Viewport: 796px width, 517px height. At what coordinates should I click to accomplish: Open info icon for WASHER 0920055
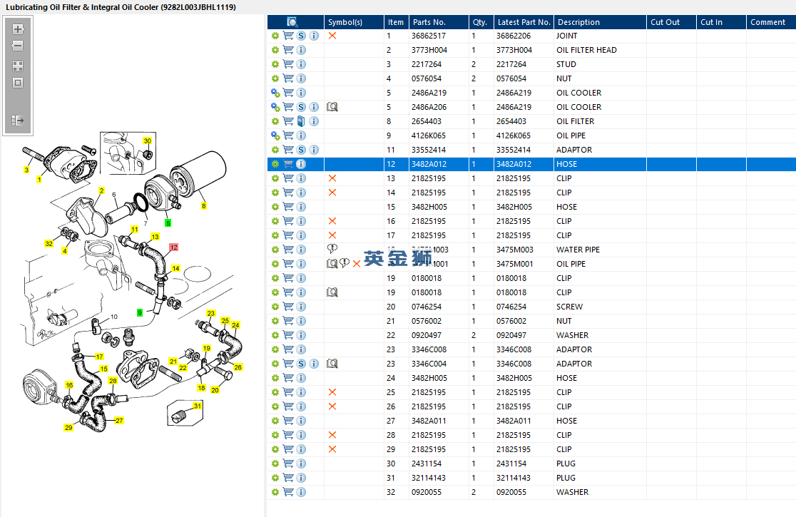301,492
